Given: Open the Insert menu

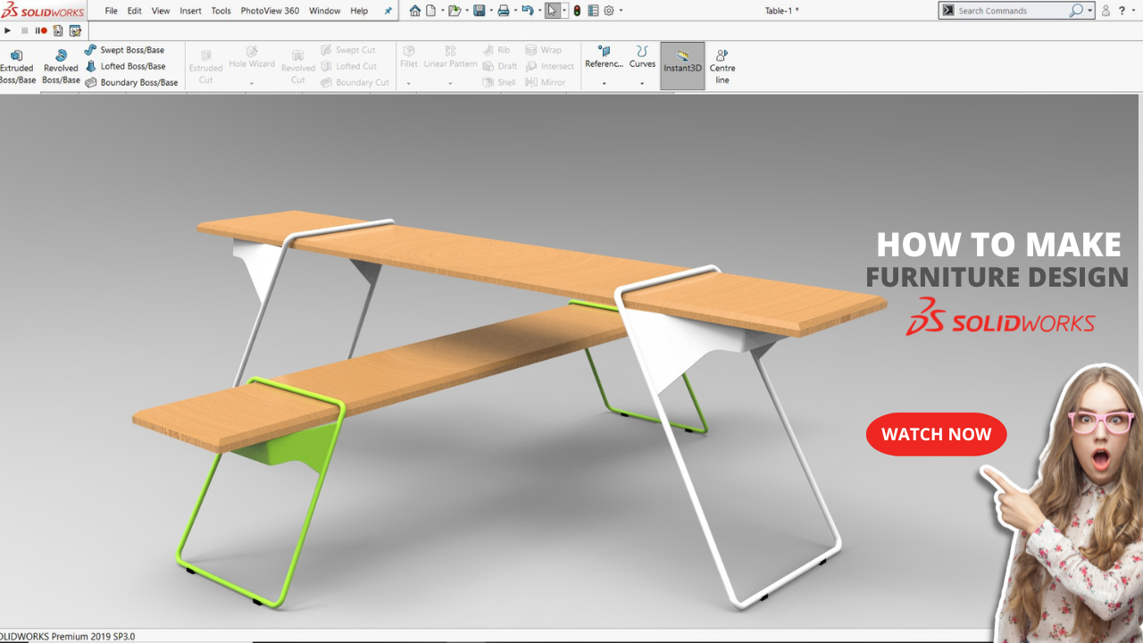Looking at the screenshot, I should point(190,11).
